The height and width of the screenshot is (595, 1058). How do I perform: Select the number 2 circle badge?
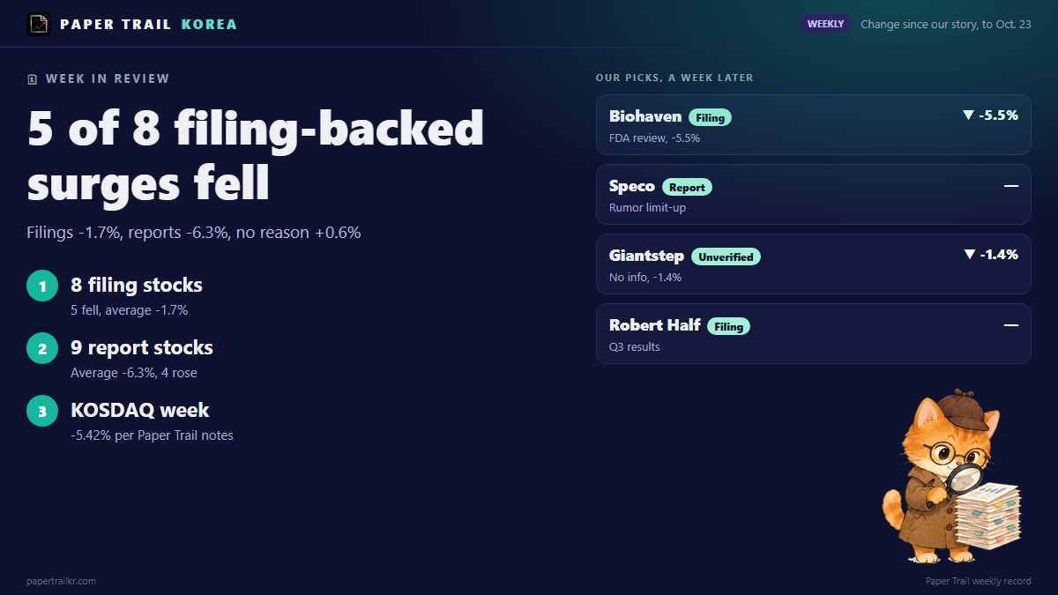pyautogui.click(x=41, y=348)
